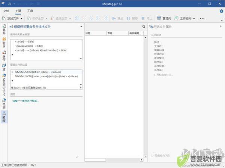Click the arrow row selector beside first %MYMUSIC% row
Image resolution: width=225 pixels, height=168 pixels.
click(x=12, y=72)
